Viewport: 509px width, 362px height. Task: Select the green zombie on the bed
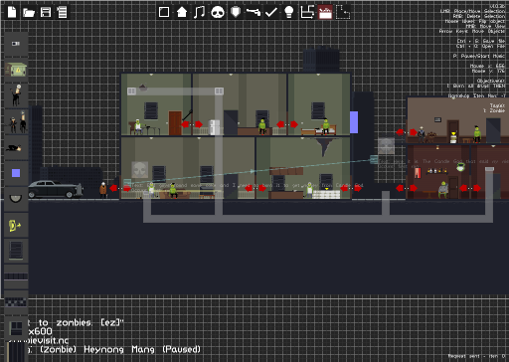click(326, 126)
